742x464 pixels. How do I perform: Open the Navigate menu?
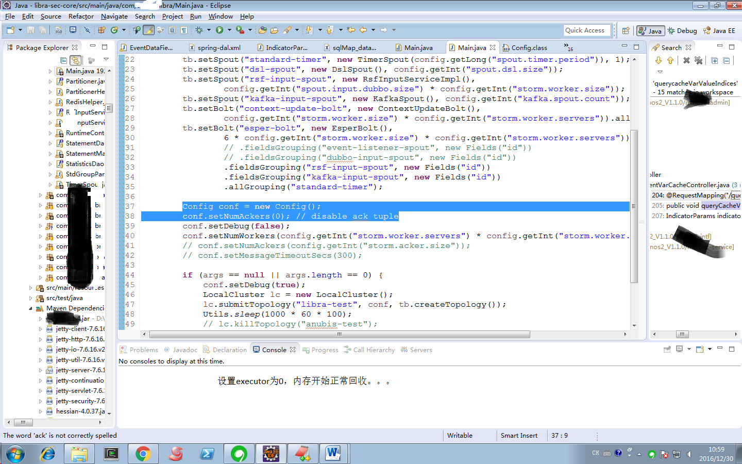(114, 16)
